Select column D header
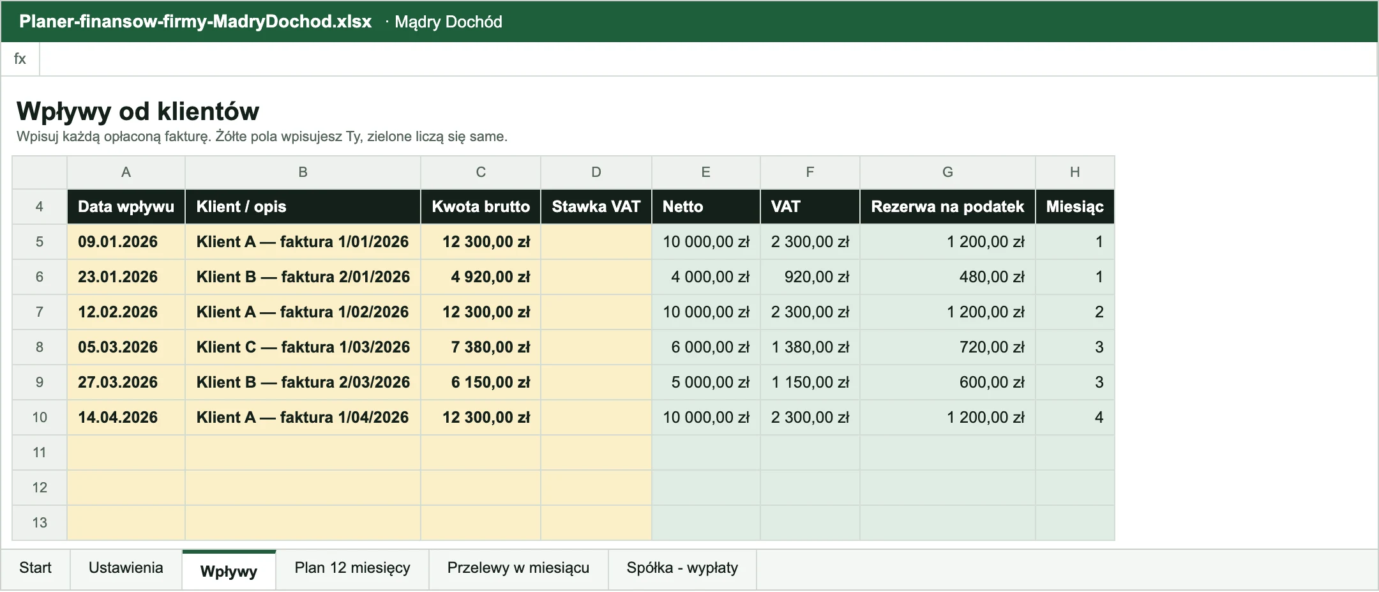Screen dimensions: 1379x592 click(x=596, y=172)
